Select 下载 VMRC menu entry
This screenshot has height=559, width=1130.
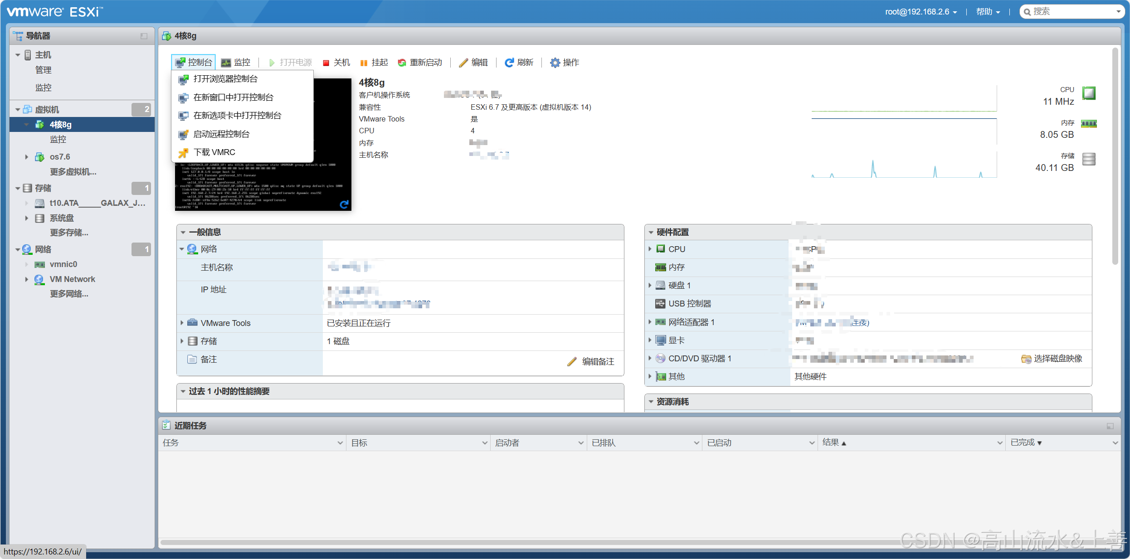click(242, 152)
